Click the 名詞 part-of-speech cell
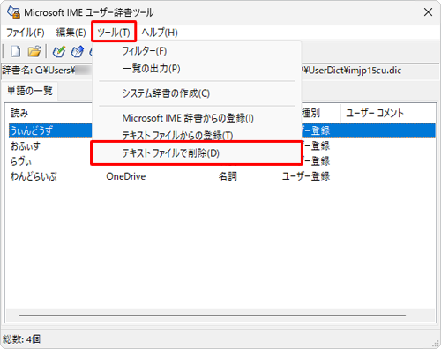Image resolution: width=441 pixels, height=349 pixels. [x=228, y=176]
